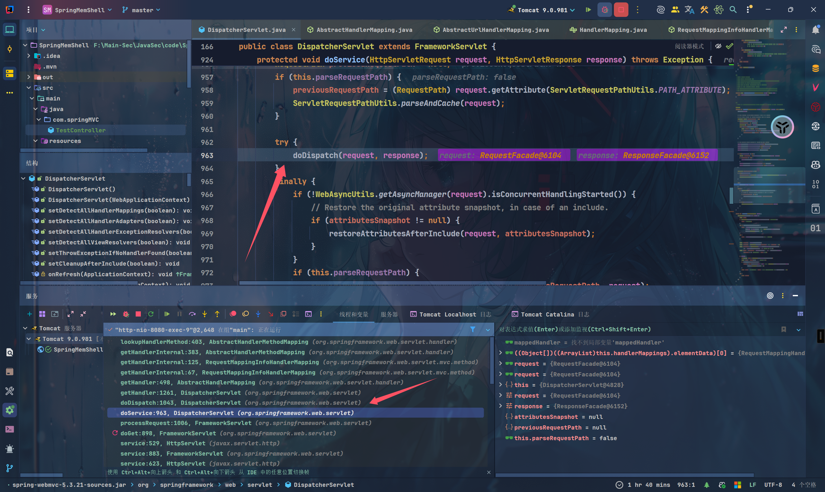The width and height of the screenshot is (825, 492).
Task: Open the project view (项目) dropdown
Action: pyautogui.click(x=35, y=30)
